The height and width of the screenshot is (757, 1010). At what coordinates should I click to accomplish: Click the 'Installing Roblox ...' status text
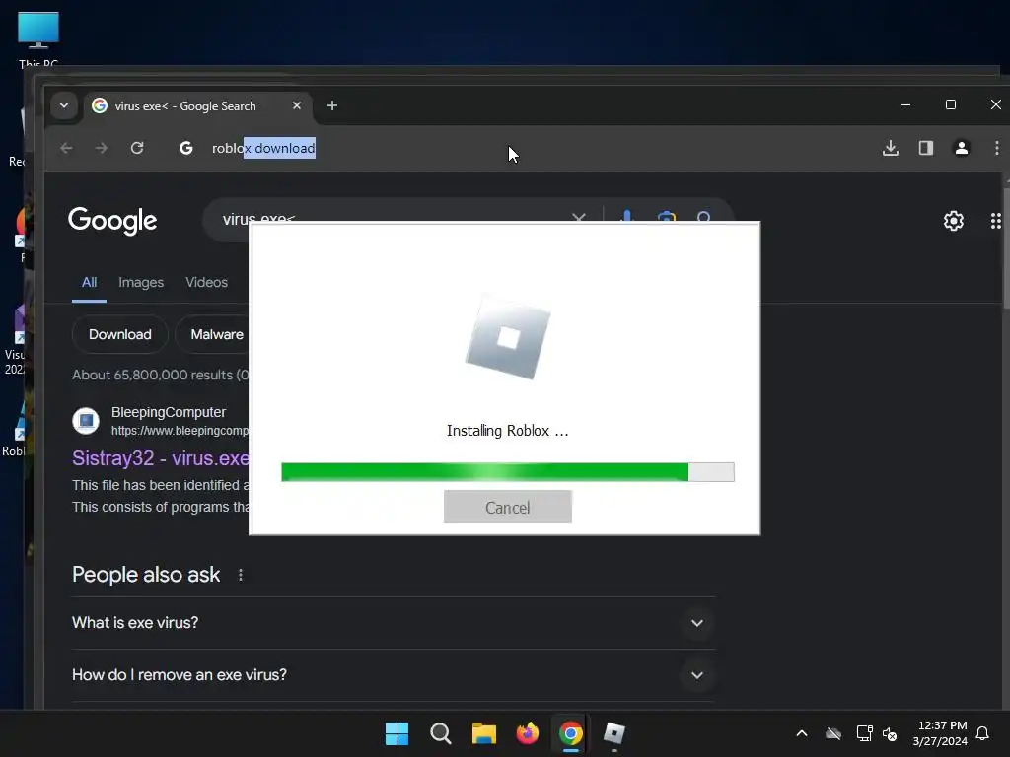(x=508, y=431)
